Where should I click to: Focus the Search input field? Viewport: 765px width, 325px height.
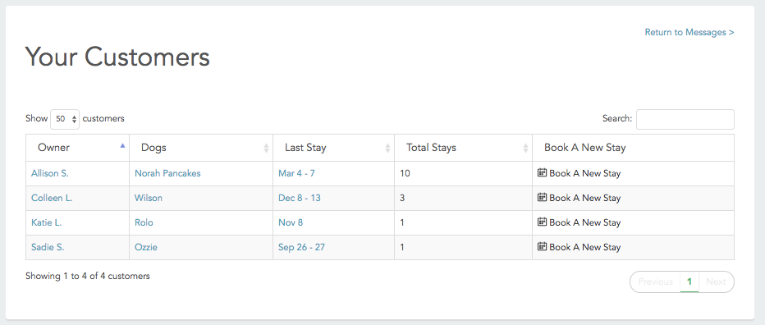click(x=685, y=119)
